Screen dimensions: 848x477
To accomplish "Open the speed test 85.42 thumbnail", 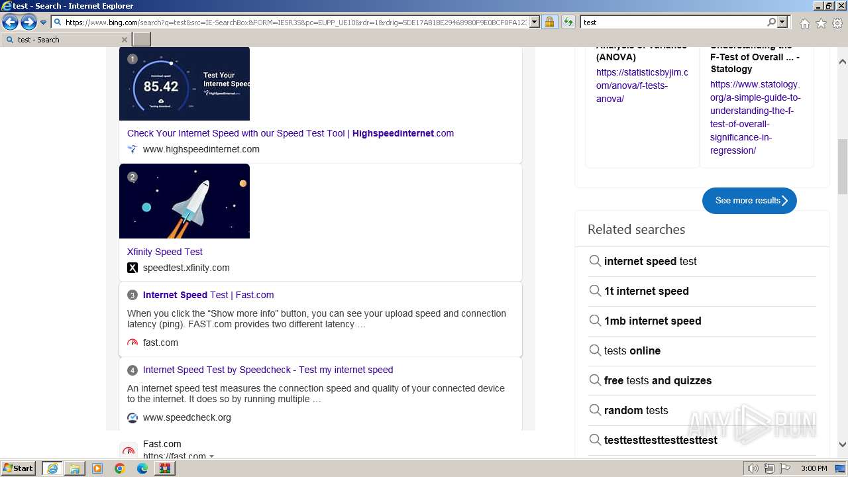I will click(x=184, y=83).
